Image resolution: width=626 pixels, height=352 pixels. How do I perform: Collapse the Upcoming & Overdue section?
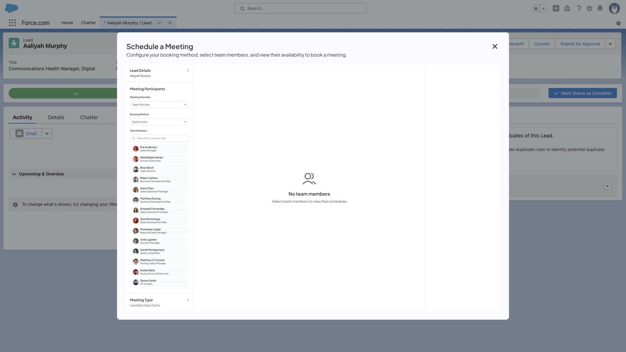pos(14,174)
